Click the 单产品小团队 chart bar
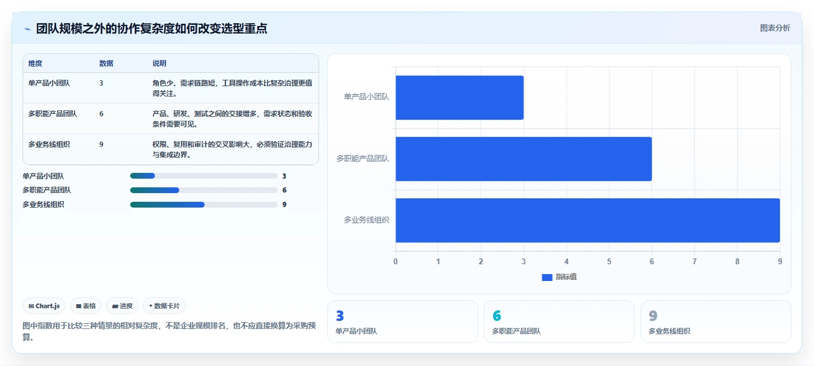Image resolution: width=814 pixels, height=366 pixels. pos(460,98)
